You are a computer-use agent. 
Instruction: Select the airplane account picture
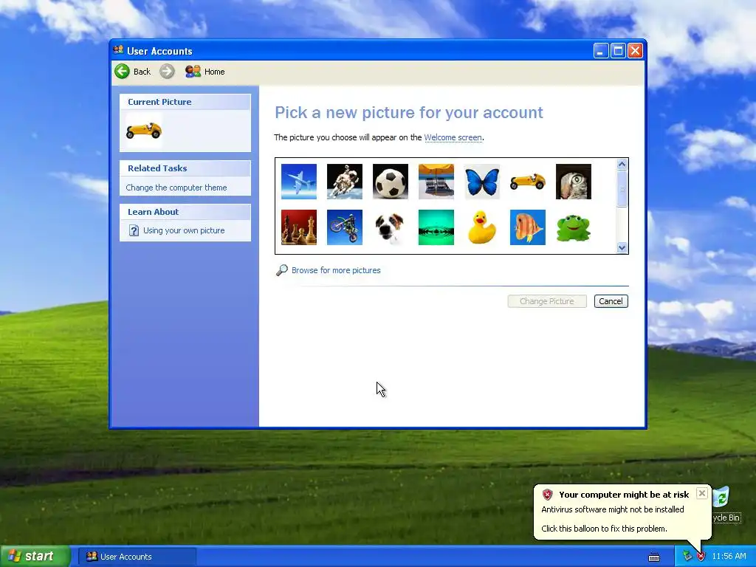299,182
